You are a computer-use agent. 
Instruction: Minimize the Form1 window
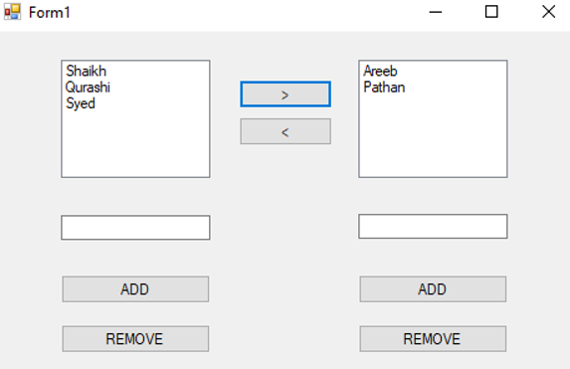pyautogui.click(x=435, y=12)
